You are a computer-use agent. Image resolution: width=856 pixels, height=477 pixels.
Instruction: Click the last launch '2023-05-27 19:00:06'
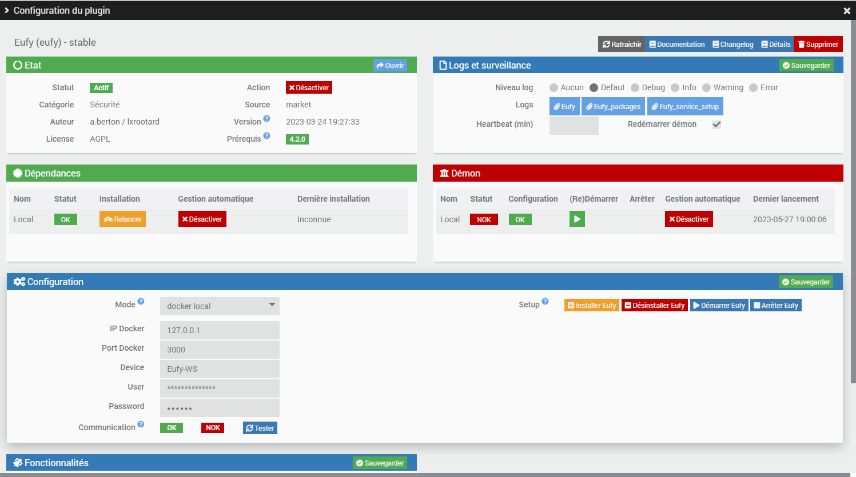coord(790,219)
